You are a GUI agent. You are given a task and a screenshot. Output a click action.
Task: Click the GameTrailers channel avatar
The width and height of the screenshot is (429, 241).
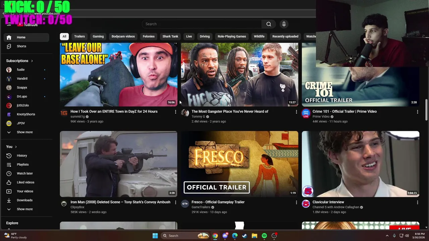[185, 204]
